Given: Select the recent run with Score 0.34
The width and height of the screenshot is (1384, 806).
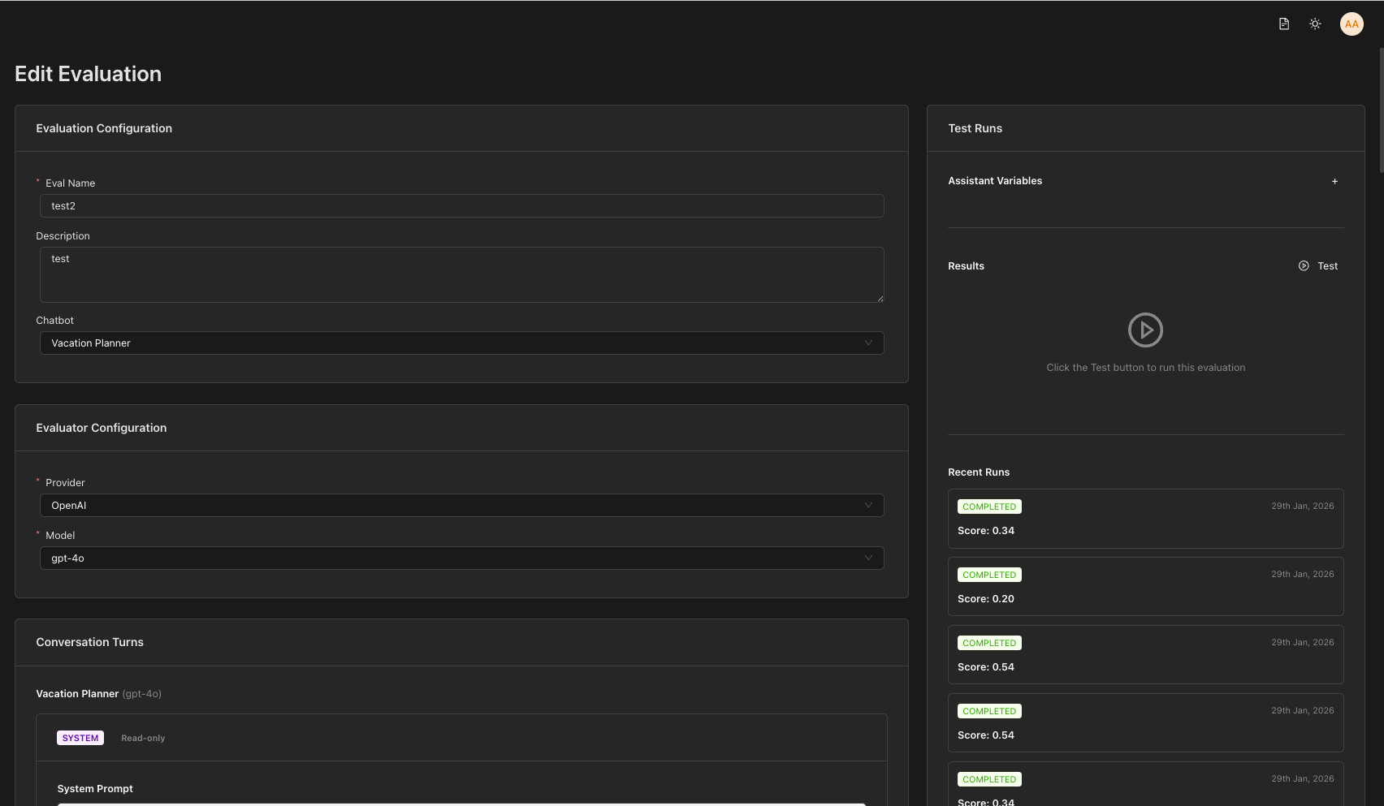Looking at the screenshot, I should [x=1145, y=519].
